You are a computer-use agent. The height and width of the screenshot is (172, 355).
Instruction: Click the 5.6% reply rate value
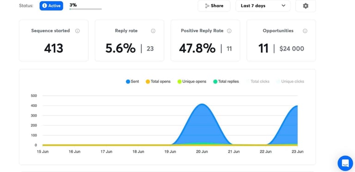click(x=121, y=48)
